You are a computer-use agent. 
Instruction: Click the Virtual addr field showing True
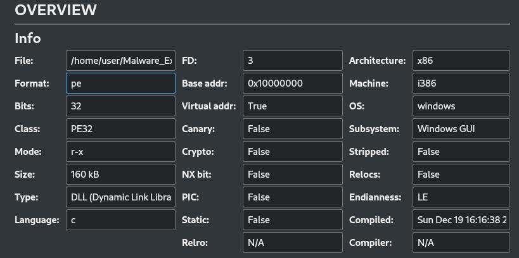[x=292, y=106]
